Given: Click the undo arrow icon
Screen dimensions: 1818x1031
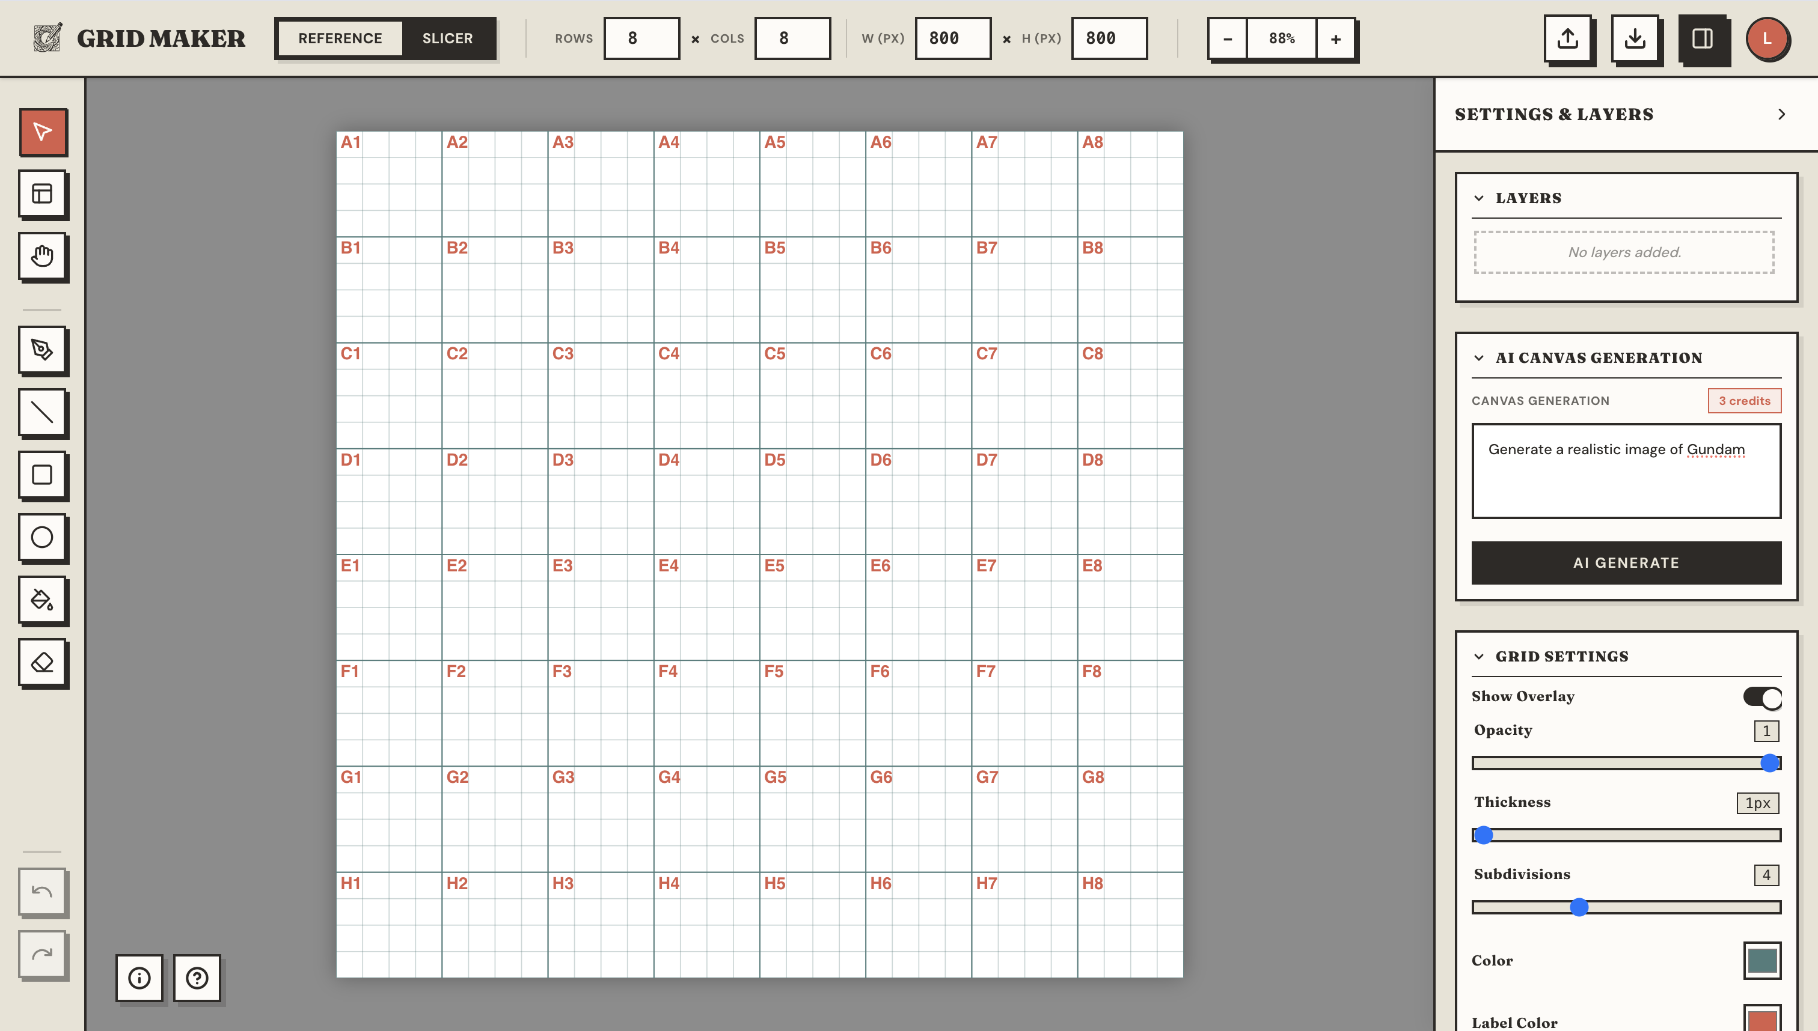Looking at the screenshot, I should point(43,892).
